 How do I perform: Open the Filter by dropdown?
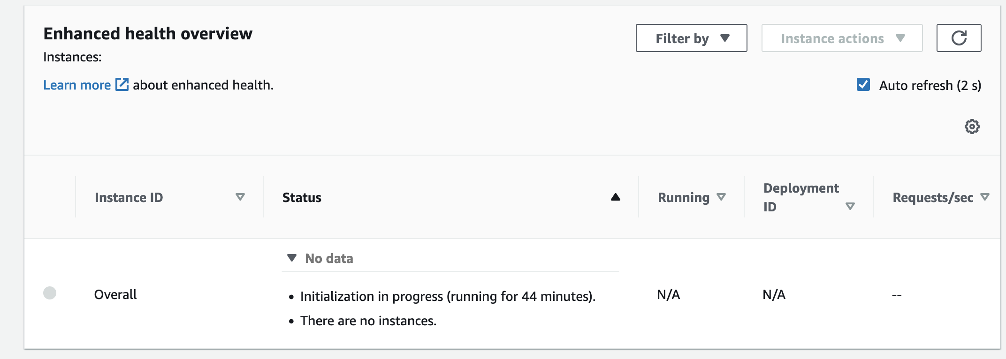pyautogui.click(x=691, y=38)
